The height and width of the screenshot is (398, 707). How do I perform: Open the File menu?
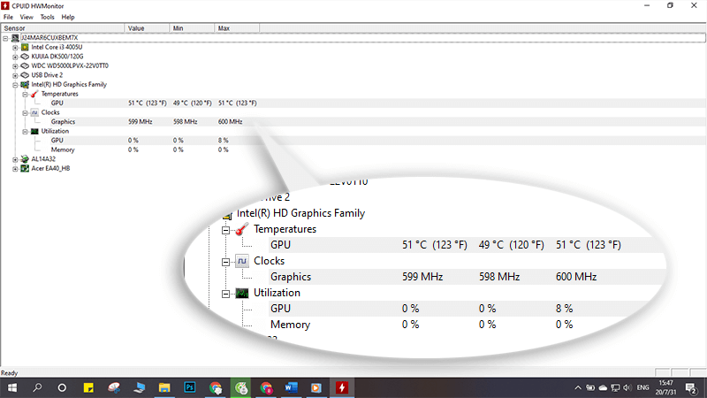tap(8, 17)
